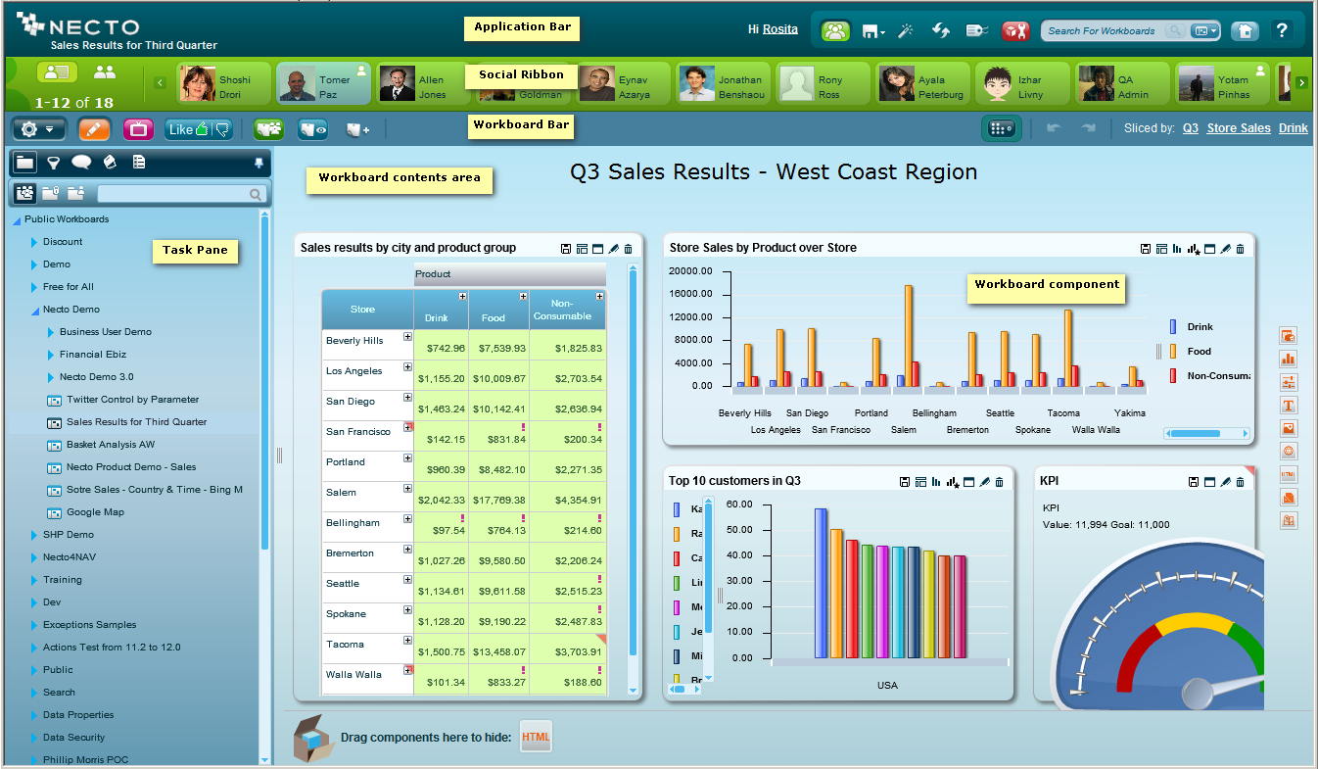
Task: Select the Tomer Paz user card
Action: click(x=323, y=83)
